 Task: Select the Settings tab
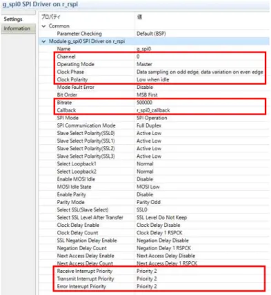coord(13,19)
